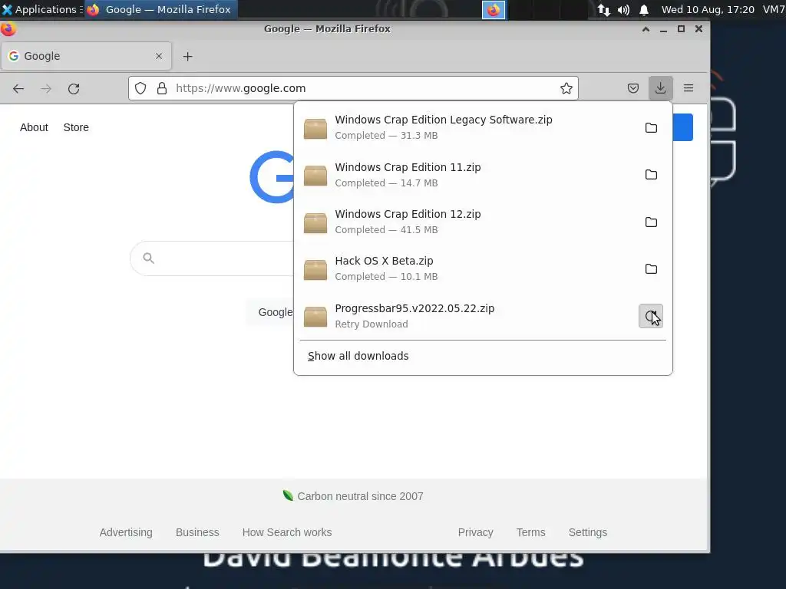Screen dimensions: 786x589
Task: View site security padlock info
Action: click(162, 88)
